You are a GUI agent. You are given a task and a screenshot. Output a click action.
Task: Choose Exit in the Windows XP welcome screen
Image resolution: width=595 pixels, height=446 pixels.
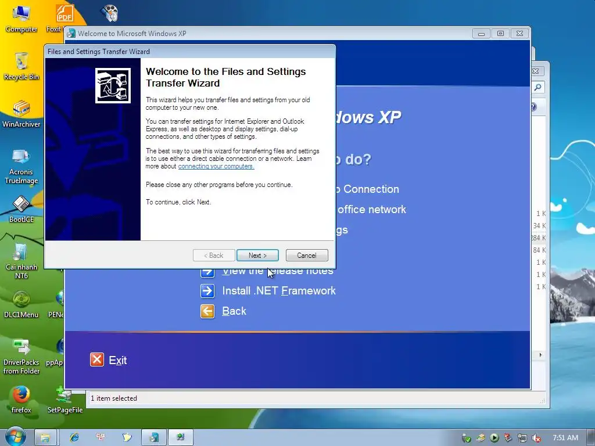click(x=117, y=360)
